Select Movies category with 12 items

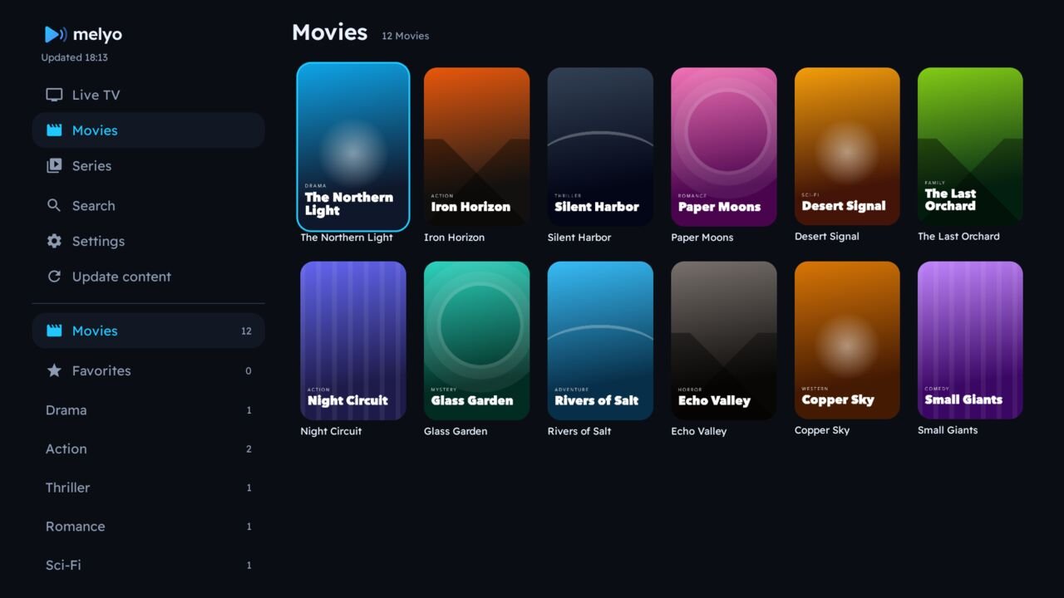pyautogui.click(x=149, y=331)
